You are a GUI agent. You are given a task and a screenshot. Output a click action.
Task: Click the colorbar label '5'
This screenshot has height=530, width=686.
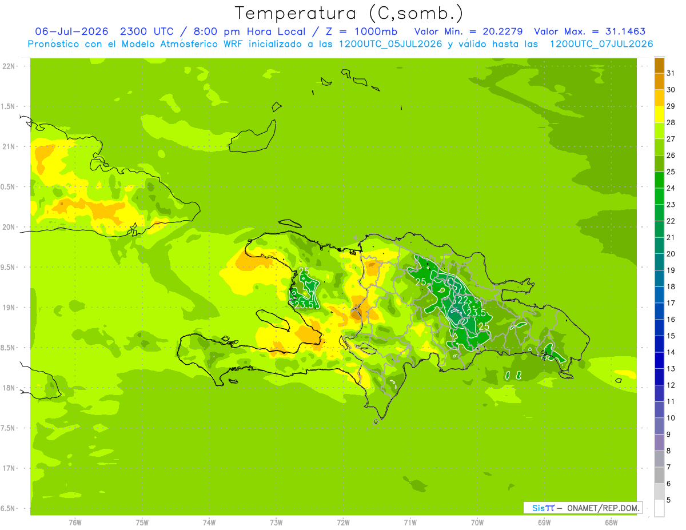668,500
